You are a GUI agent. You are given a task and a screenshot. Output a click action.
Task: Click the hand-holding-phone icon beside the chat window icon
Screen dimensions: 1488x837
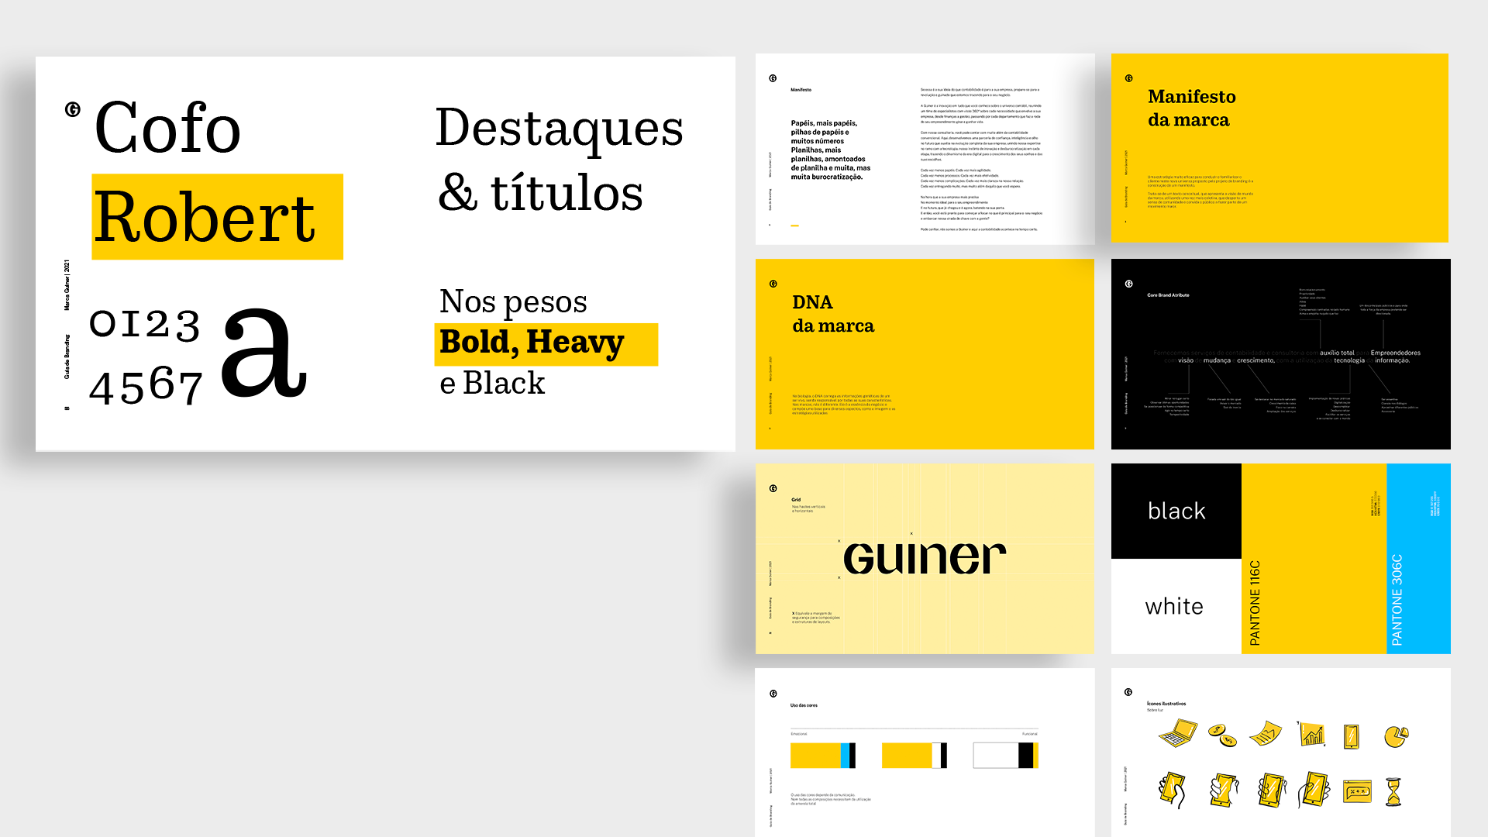[x=1314, y=790]
